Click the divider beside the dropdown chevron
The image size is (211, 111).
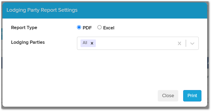point(186,43)
